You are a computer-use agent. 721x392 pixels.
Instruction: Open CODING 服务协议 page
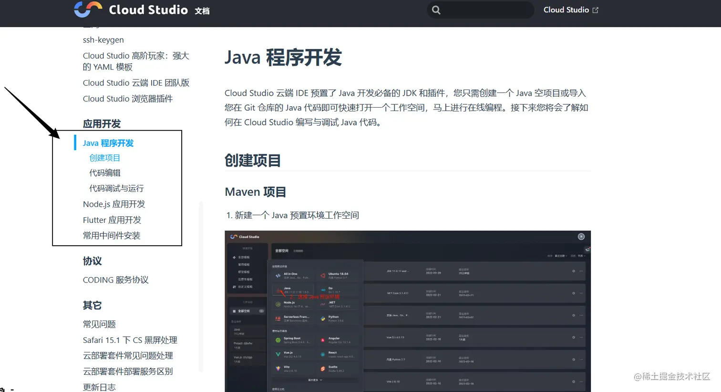[116, 280]
